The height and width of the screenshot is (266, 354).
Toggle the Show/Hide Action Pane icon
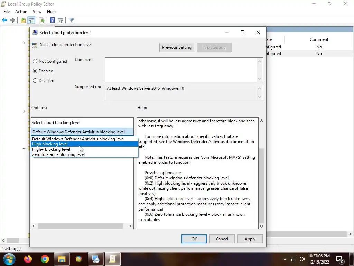[60, 20]
